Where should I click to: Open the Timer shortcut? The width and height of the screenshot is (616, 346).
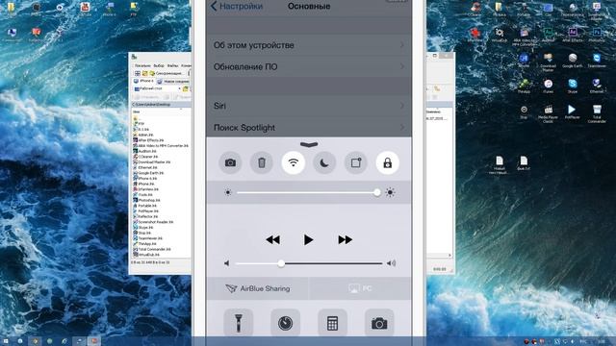pyautogui.click(x=285, y=323)
